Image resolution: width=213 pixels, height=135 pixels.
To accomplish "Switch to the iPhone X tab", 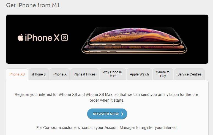I will tap(60, 74).
